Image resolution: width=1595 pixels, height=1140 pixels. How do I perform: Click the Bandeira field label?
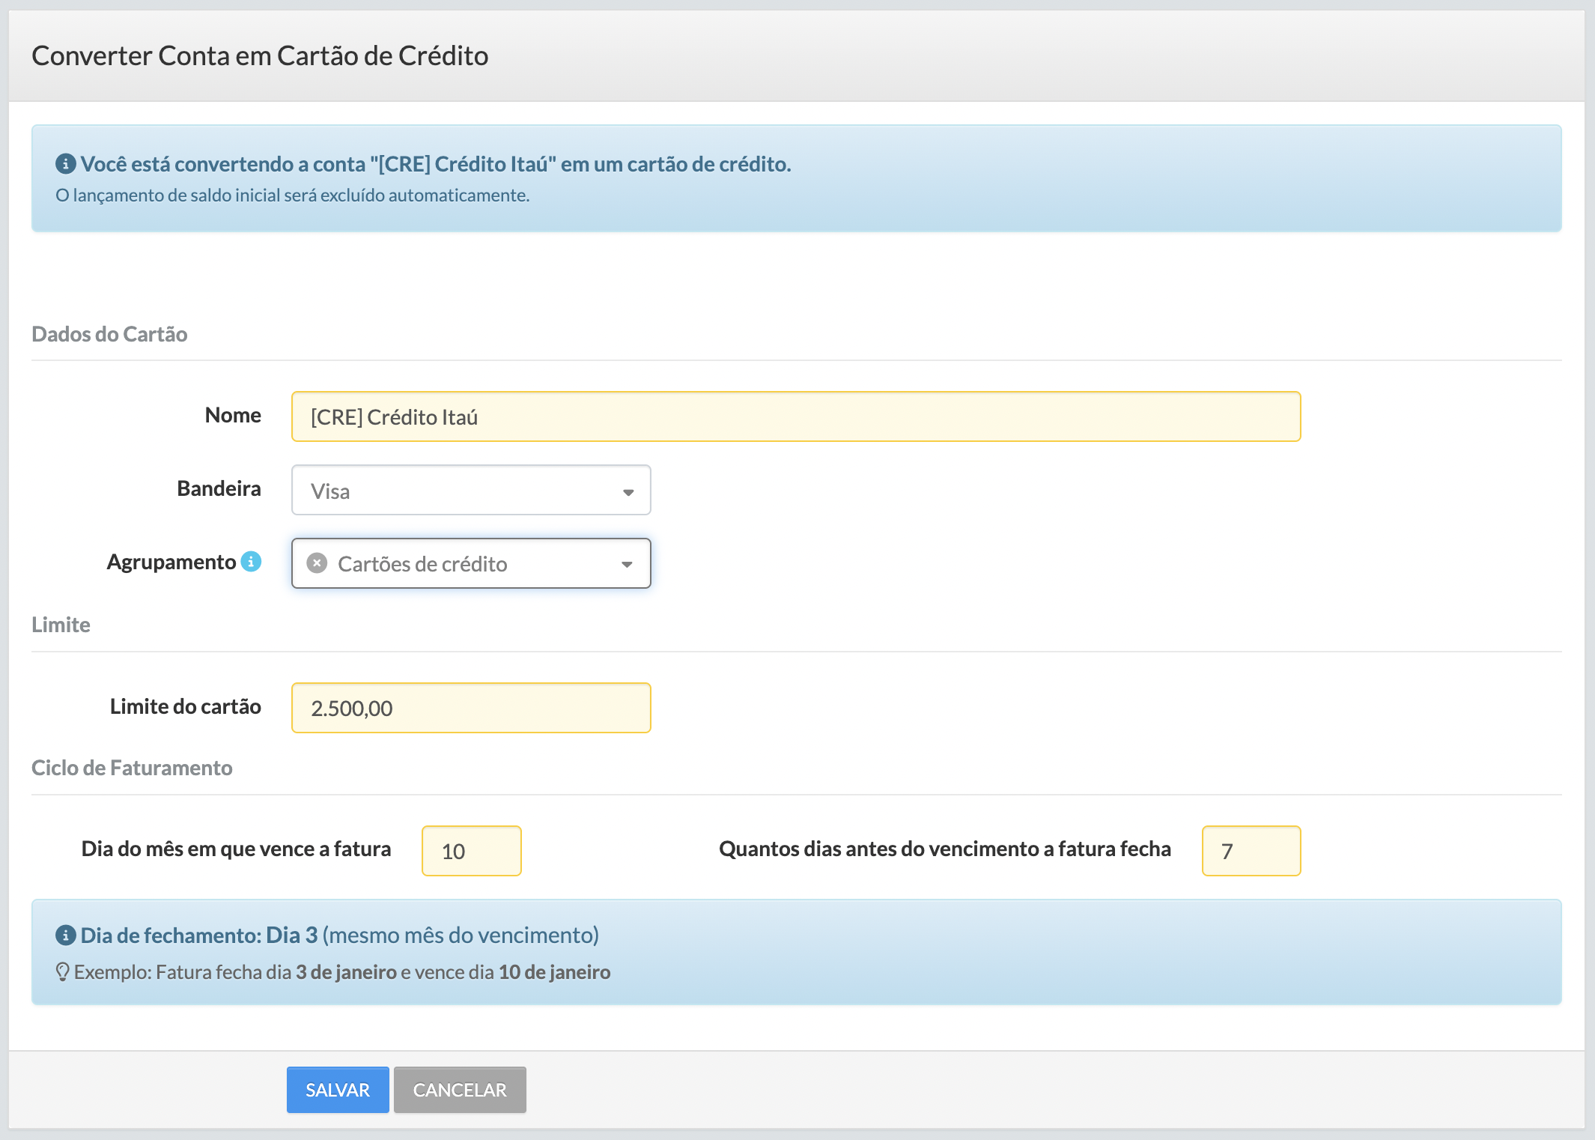(x=219, y=488)
